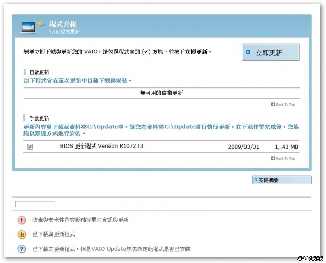Click the Back To Top icon below 無可用的自動更新
The image size is (326, 263).
tap(273, 104)
